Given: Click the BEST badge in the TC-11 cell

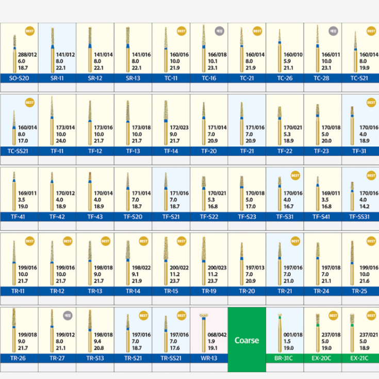Looking at the screenshot, I should tap(182, 31).
